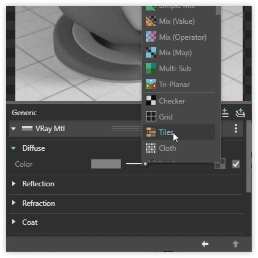Toggle the Diffuse Color texture checkbox
This screenshot has width=258, height=258.
click(236, 164)
